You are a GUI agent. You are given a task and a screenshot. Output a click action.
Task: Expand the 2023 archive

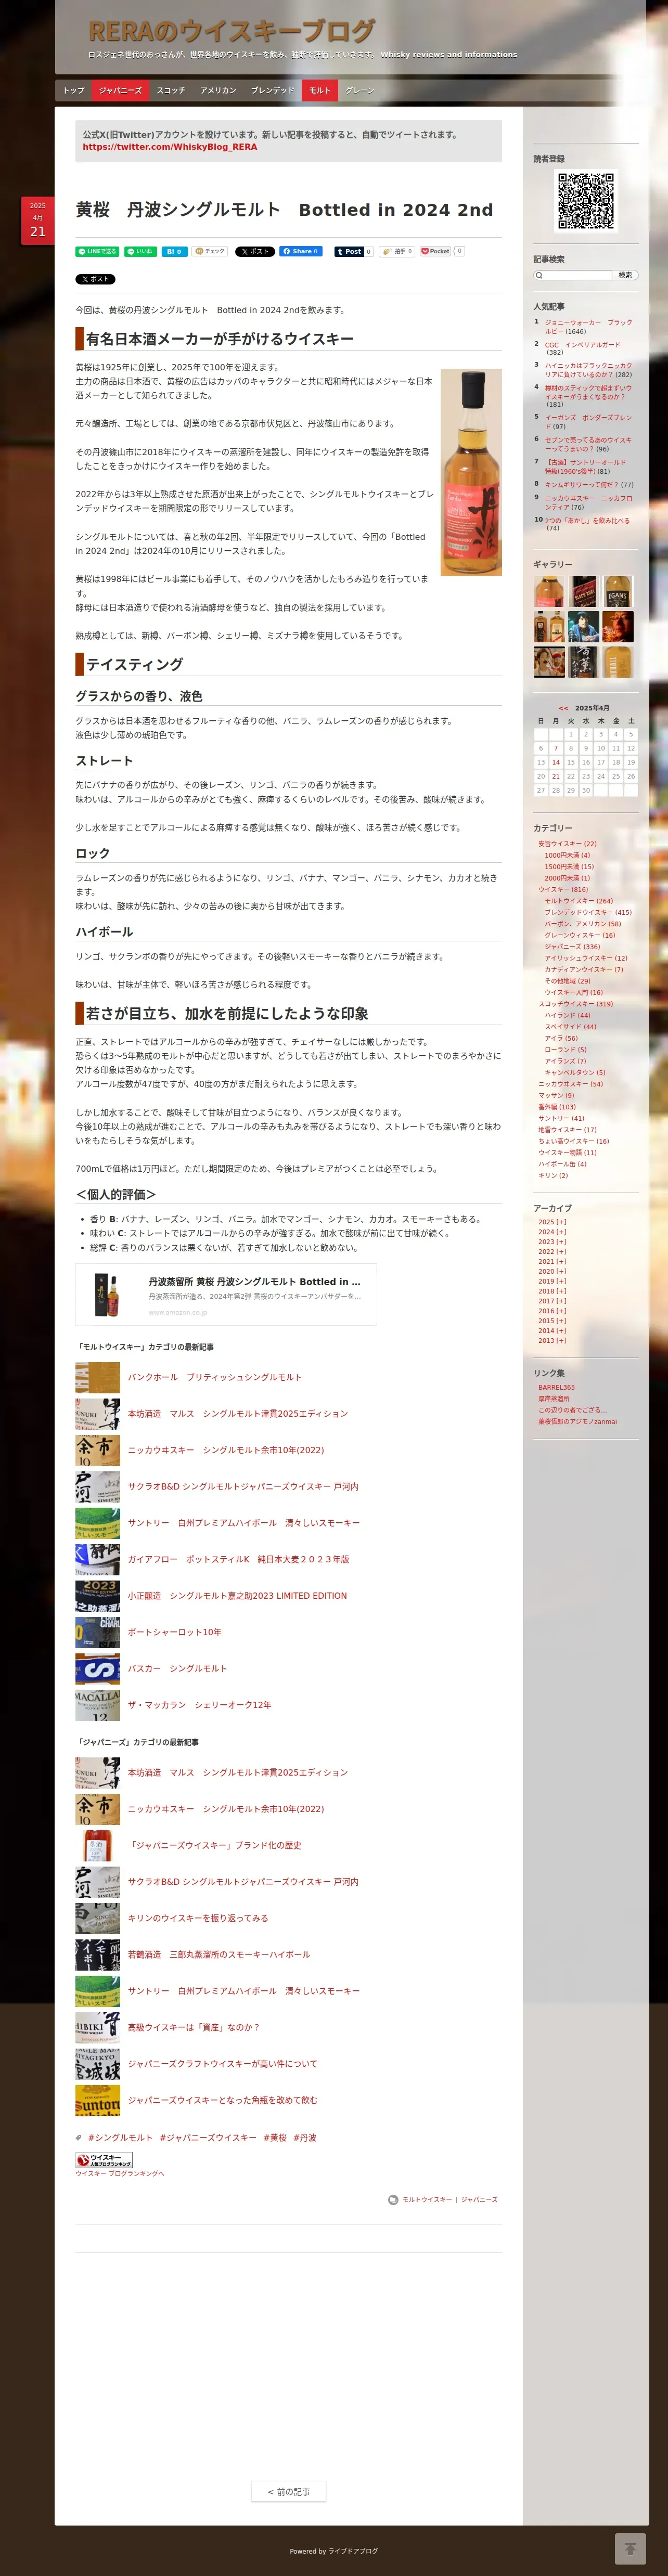(551, 1242)
